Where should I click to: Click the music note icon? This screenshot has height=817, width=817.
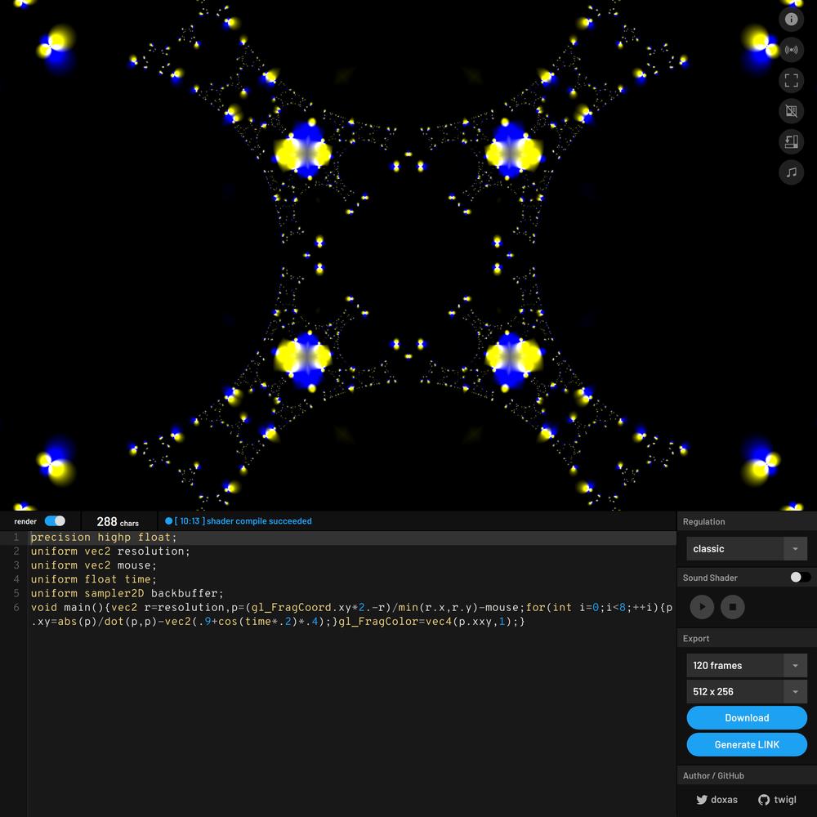(x=791, y=172)
